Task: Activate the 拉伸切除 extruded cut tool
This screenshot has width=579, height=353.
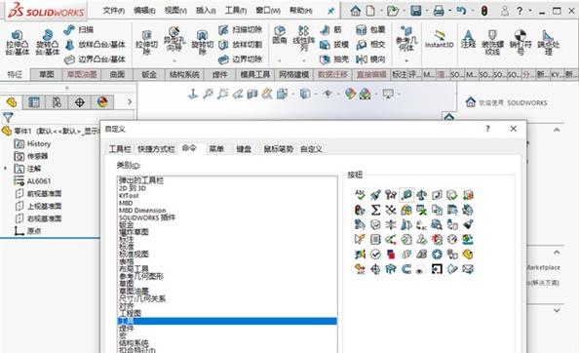Action: [x=146, y=43]
